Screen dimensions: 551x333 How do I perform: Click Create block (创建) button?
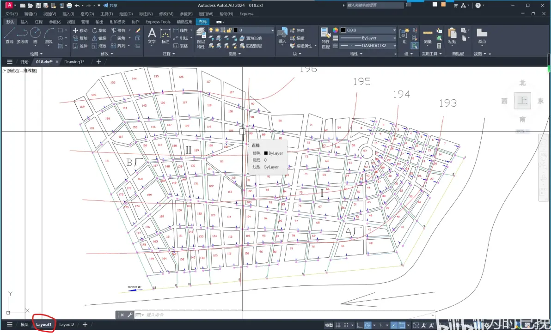tap(297, 30)
